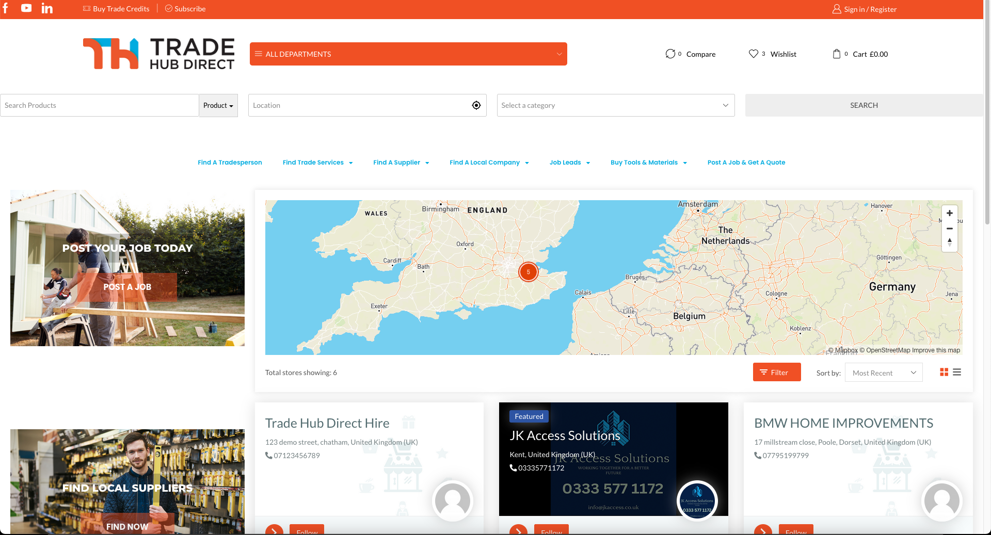This screenshot has width=991, height=535.
Task: Open JK Access Solutions store title
Action: [565, 435]
